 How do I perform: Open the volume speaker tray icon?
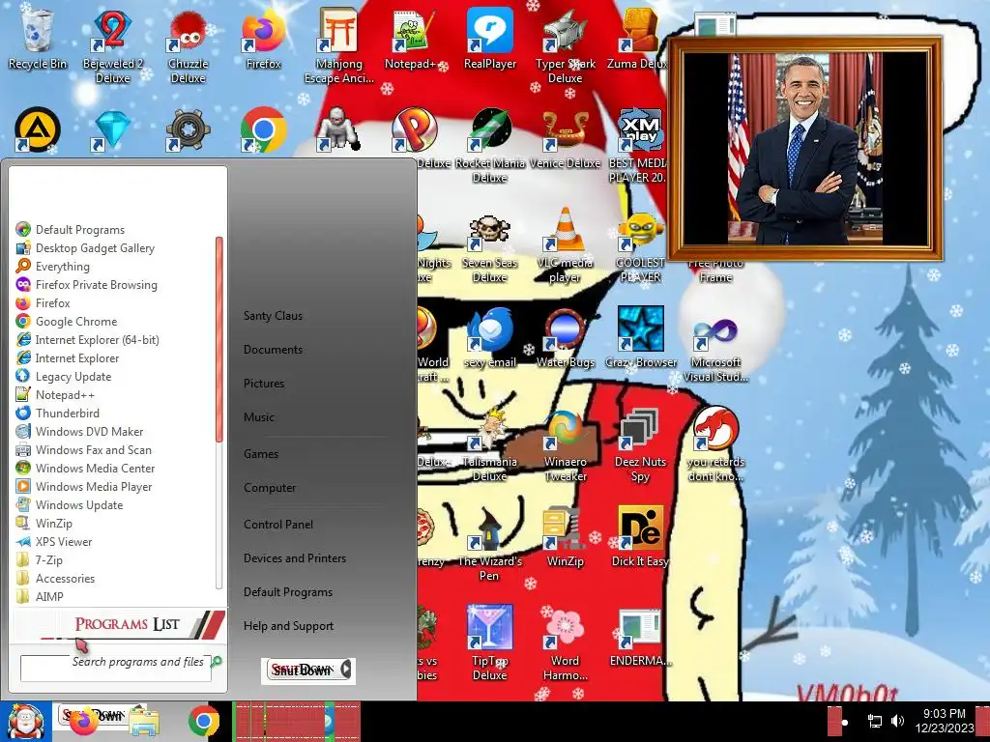(897, 721)
